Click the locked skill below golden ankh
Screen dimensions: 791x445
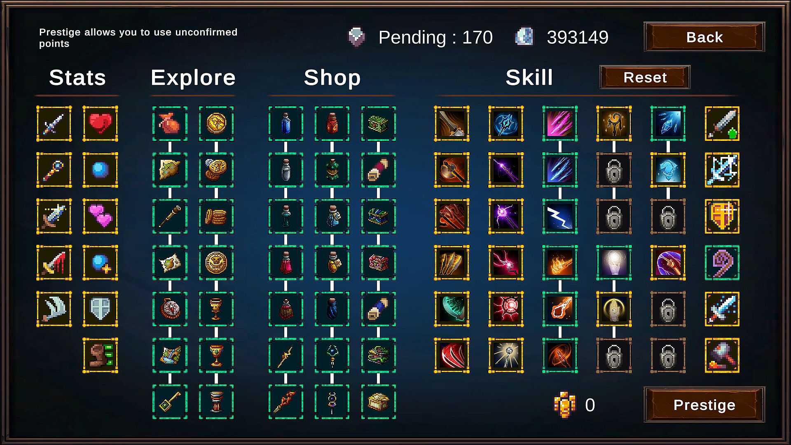pyautogui.click(x=614, y=170)
